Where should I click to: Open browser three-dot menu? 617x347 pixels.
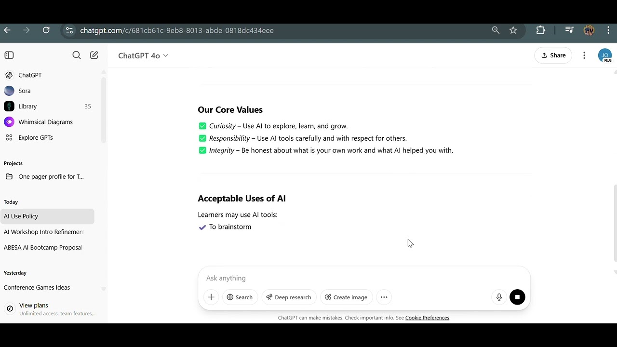[608, 30]
